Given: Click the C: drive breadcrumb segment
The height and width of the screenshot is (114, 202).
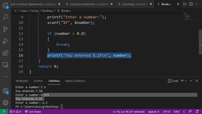Looking at the screenshot, I should [15, 11].
